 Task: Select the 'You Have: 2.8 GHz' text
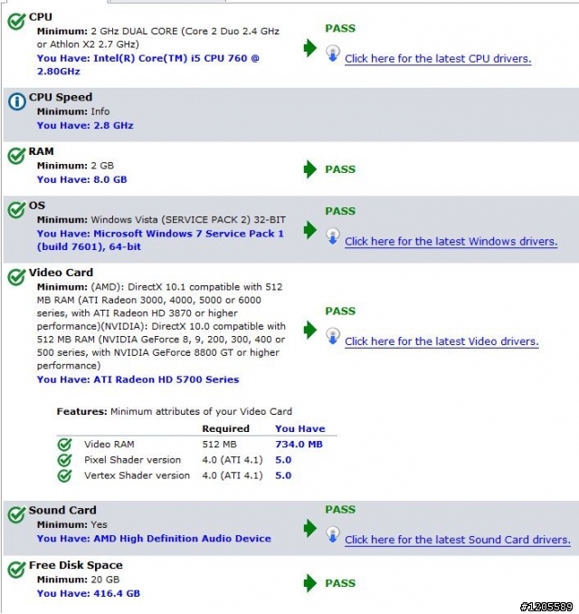click(85, 126)
